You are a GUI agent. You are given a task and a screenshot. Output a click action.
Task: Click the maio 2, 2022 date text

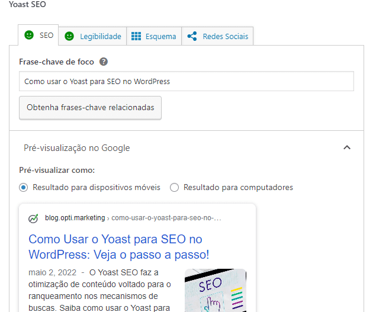(x=52, y=273)
